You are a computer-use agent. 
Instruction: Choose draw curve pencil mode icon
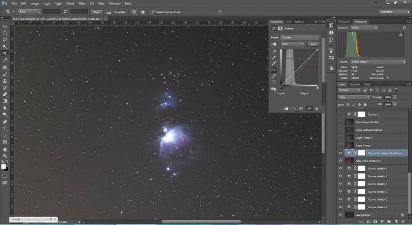point(274,76)
